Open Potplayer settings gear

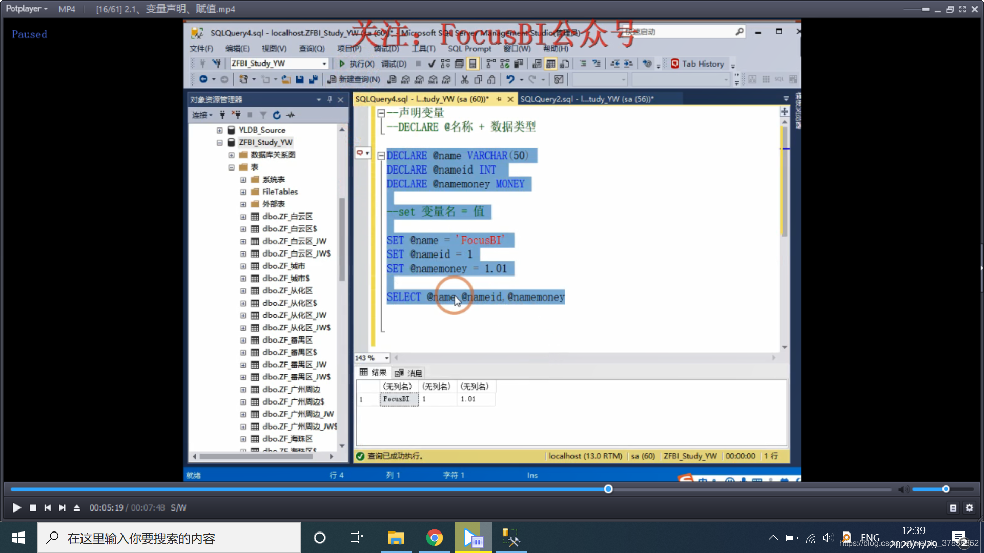coord(969,507)
